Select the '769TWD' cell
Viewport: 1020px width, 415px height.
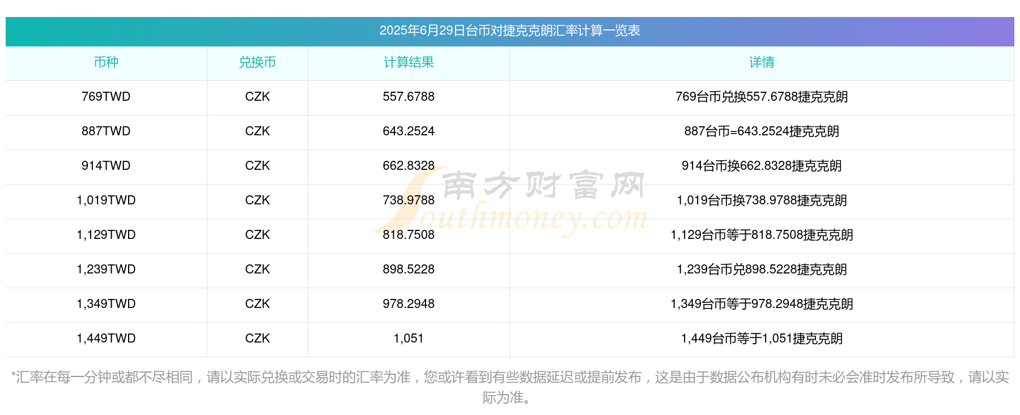(x=106, y=97)
